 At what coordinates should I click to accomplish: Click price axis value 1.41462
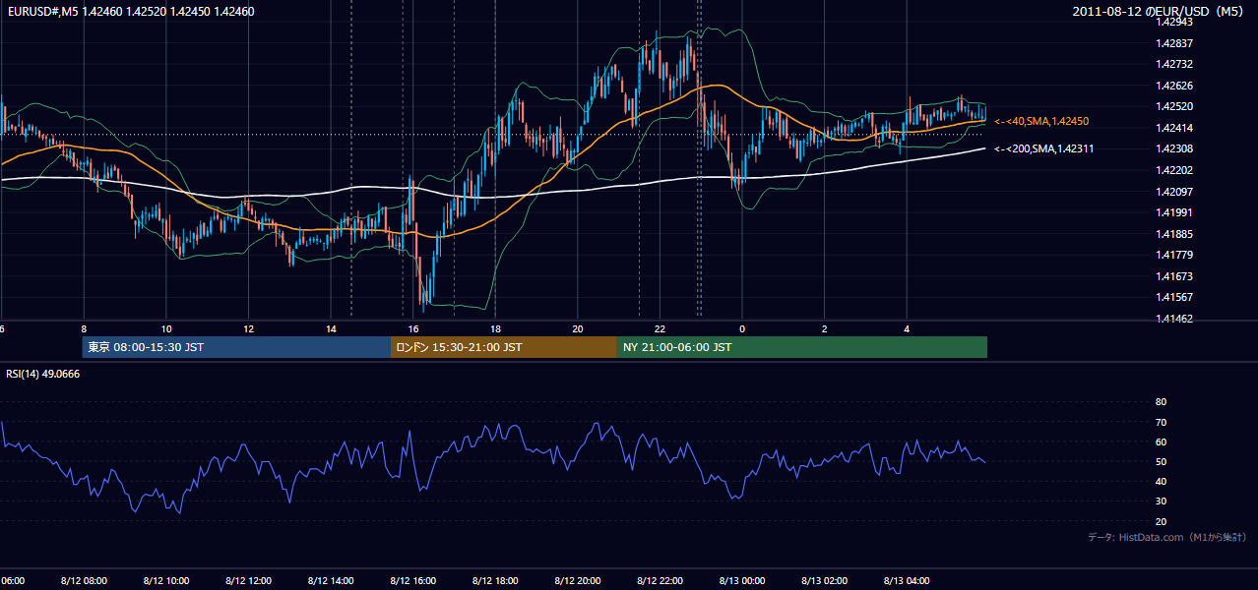(x=1175, y=319)
